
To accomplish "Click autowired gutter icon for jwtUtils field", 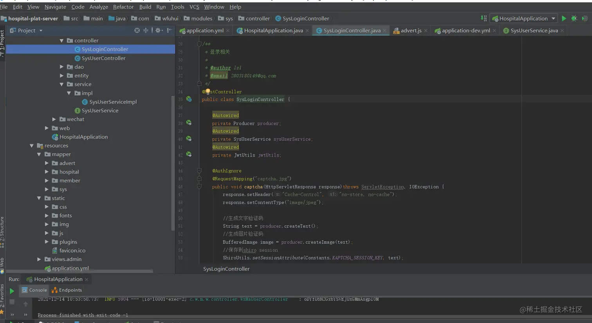I will click(189, 154).
